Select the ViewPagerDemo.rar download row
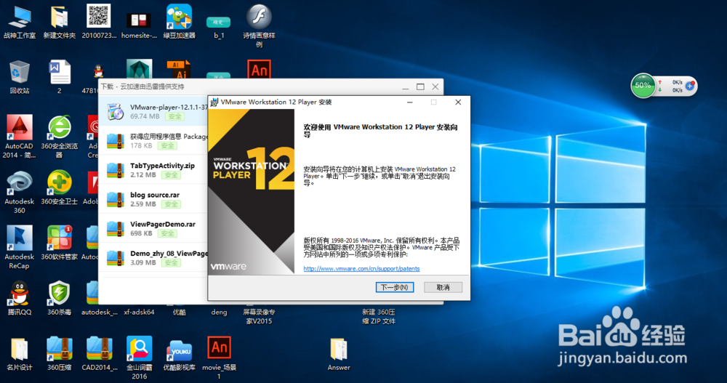This screenshot has height=383, width=727. 153,228
